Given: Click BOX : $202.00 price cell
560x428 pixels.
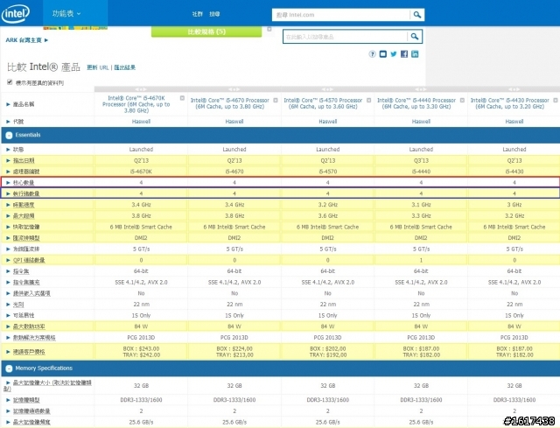Looking at the screenshot, I should point(328,348).
